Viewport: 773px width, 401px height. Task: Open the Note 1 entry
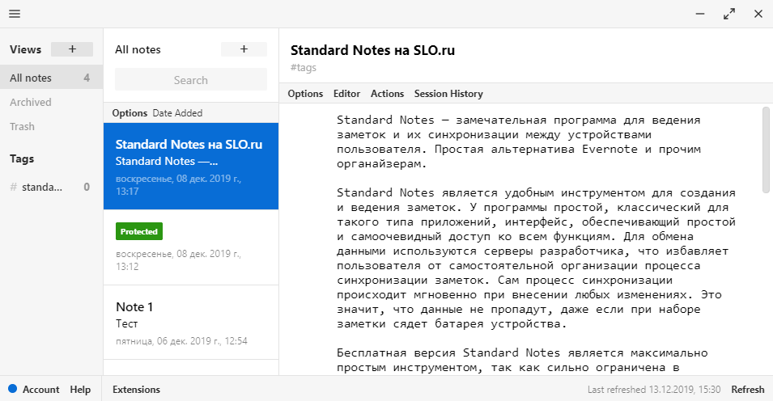click(191, 323)
